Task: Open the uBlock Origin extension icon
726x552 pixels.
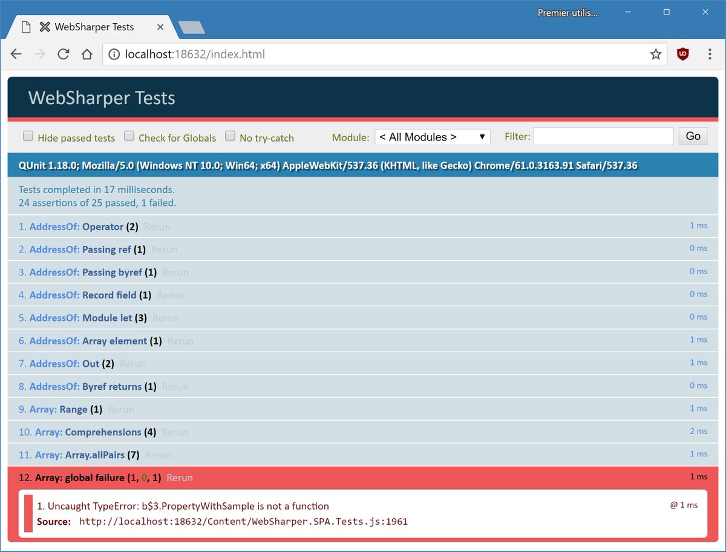Action: click(683, 54)
